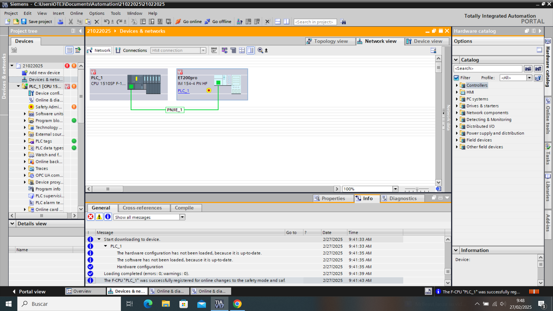Toggle the Connections mode button

(131, 50)
